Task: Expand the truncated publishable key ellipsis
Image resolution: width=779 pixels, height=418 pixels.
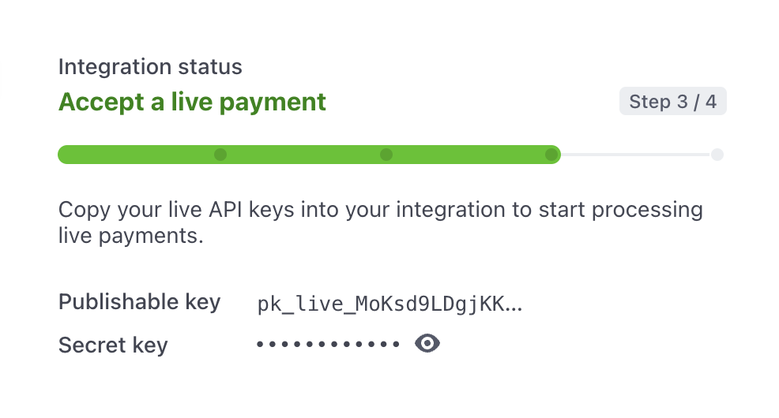Action: 513,306
